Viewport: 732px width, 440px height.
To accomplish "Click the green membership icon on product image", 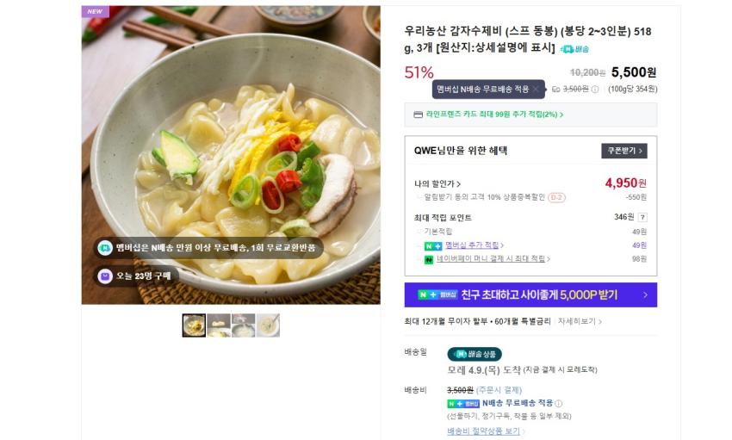I will [x=105, y=248].
